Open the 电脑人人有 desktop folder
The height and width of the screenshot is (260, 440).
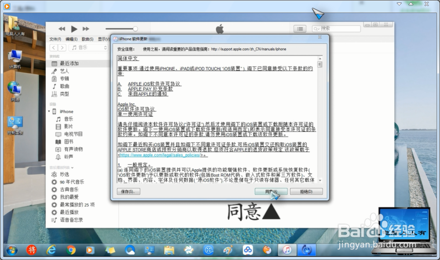(x=15, y=26)
